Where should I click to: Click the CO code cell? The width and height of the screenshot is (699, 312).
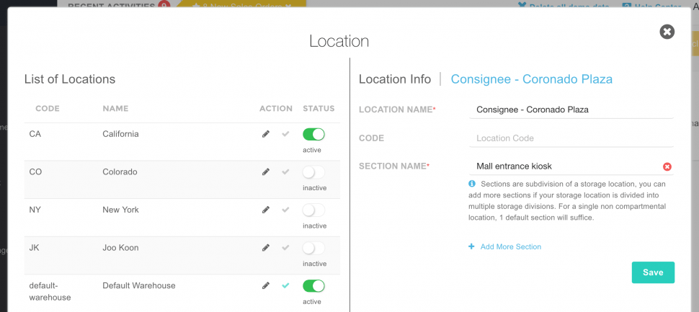pyautogui.click(x=35, y=171)
